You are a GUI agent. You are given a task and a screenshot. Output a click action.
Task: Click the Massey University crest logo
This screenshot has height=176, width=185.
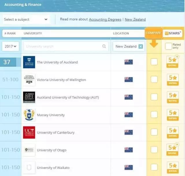click(29, 115)
